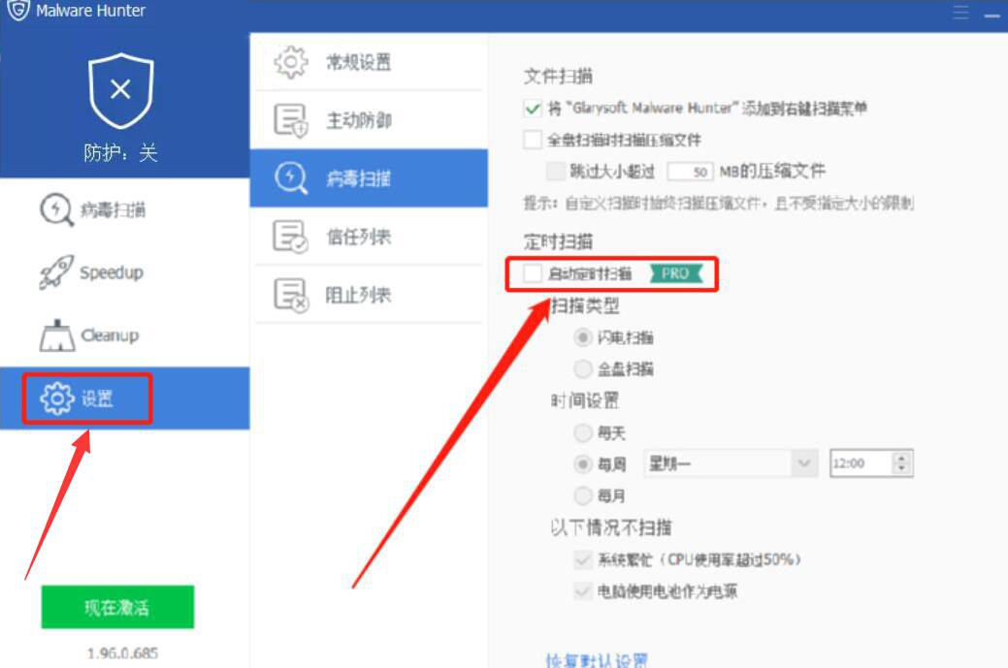Viewport: 1008px width, 668px height.
Task: Select the 每天 radio button
Action: tap(582, 433)
